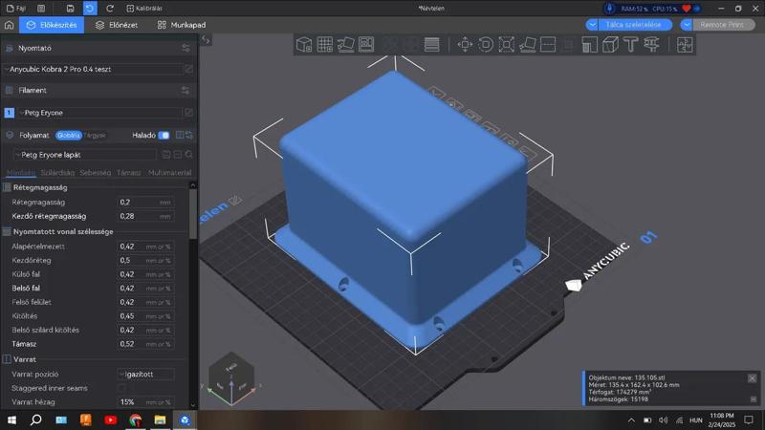Open the Seam painting tool
This screenshot has height=430, width=765.
pos(610,45)
